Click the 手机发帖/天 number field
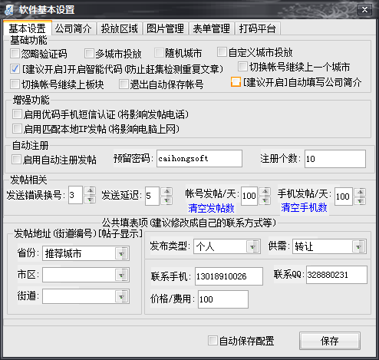Screen dimensions: 379x360 click(344, 197)
